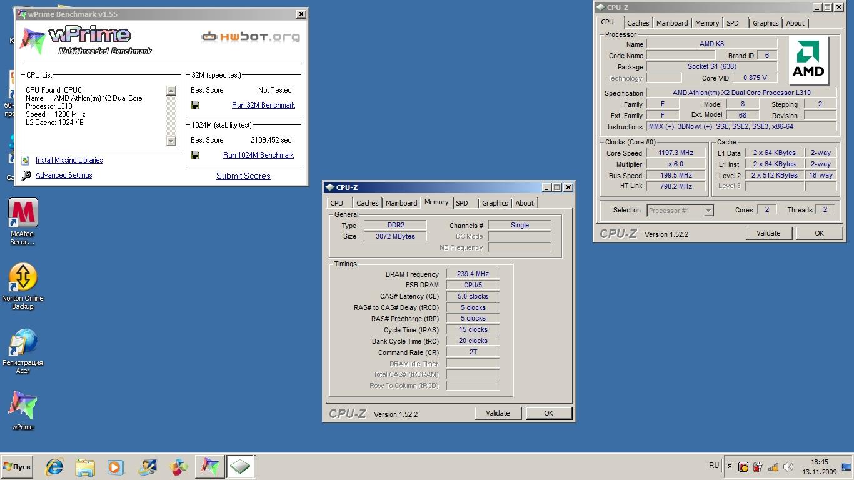Click the Submit Scores link

[243, 176]
